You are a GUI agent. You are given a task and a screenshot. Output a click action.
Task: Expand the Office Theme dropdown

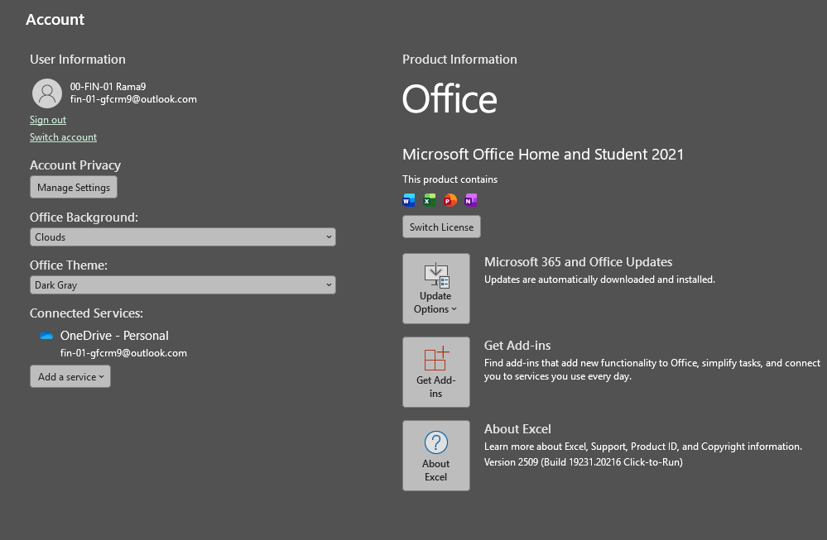coord(182,285)
